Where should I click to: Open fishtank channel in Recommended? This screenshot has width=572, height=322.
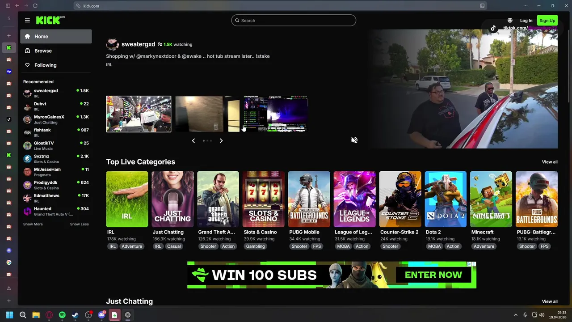56,132
